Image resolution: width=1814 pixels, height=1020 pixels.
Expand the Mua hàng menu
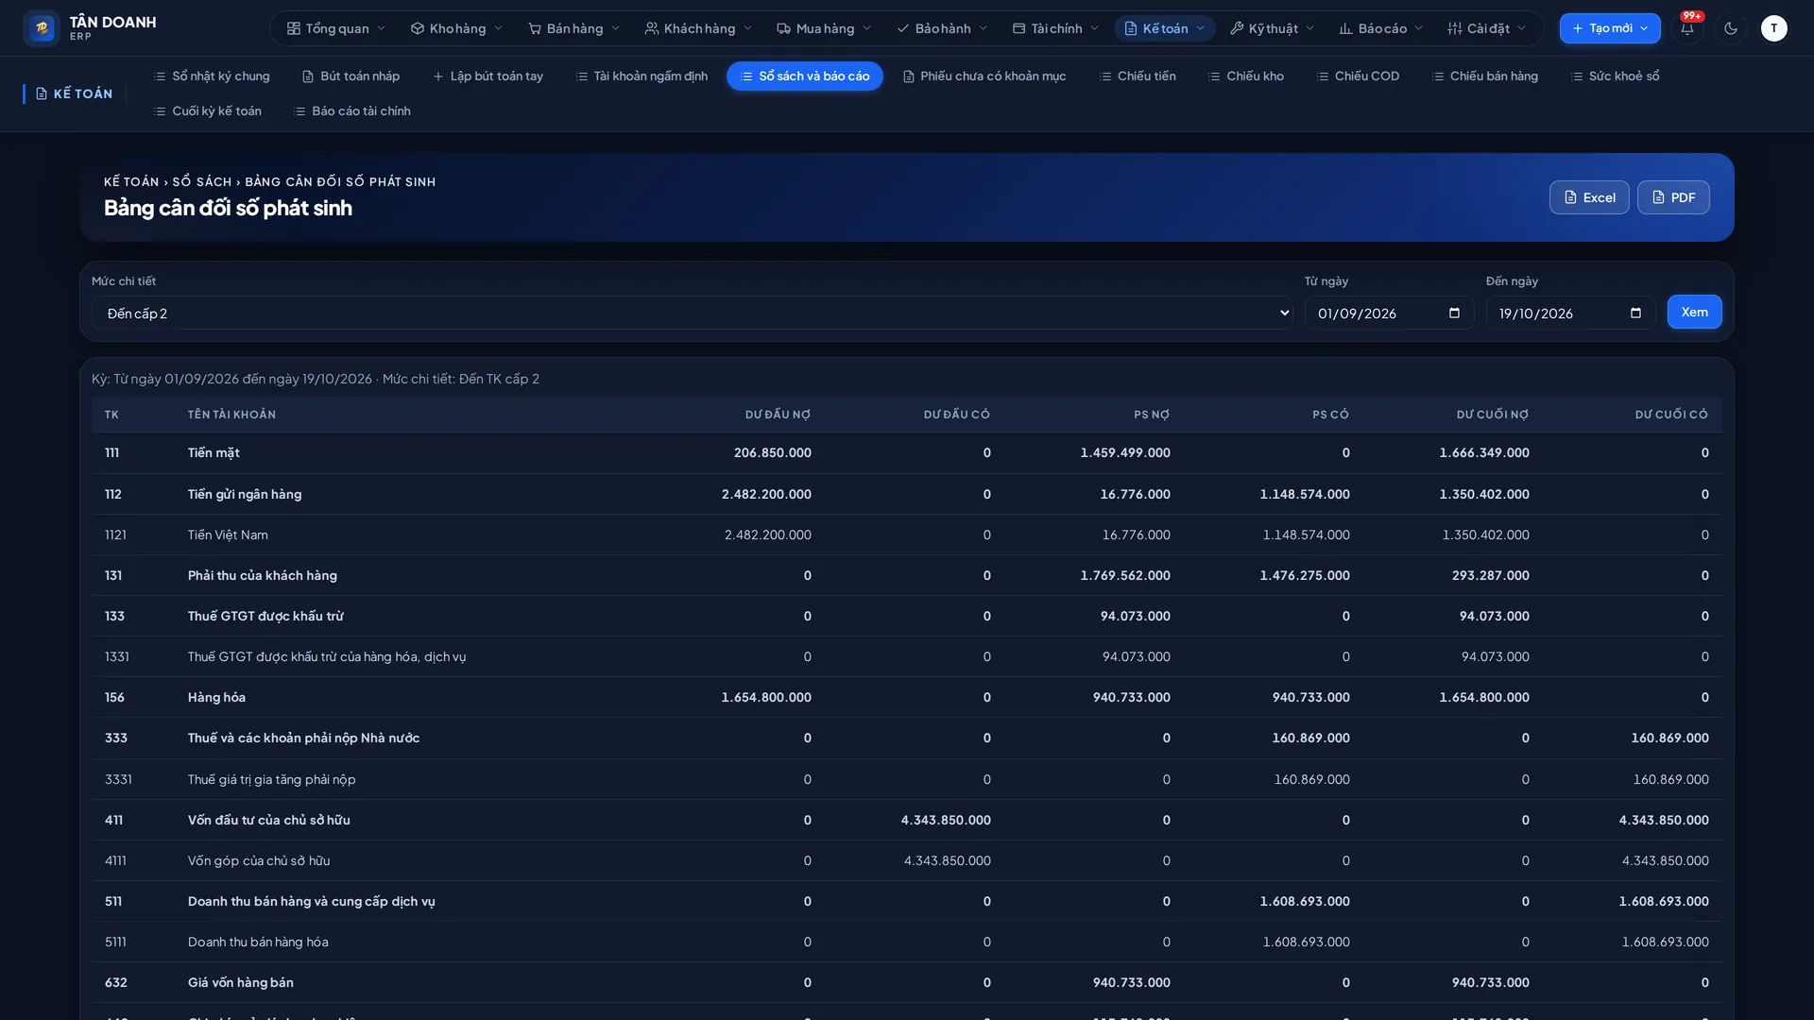(824, 28)
